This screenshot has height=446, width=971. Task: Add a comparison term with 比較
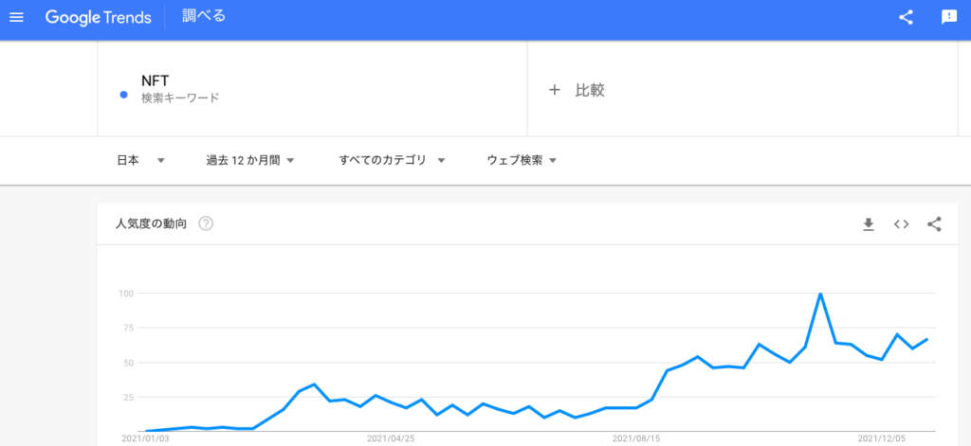click(x=577, y=90)
